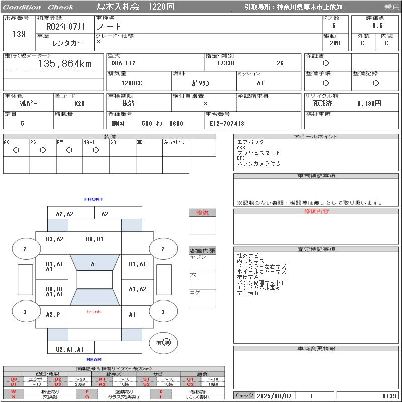This screenshot has height=402, width=402.
Task: Click registration number 静岡 500 わ 9600
Action: click(147, 124)
